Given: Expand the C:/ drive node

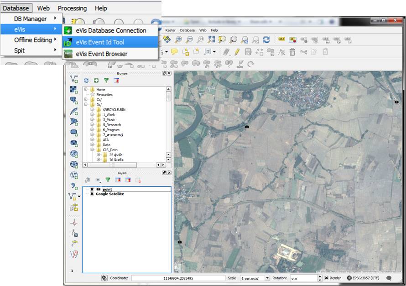Looking at the screenshot, I should 86,99.
